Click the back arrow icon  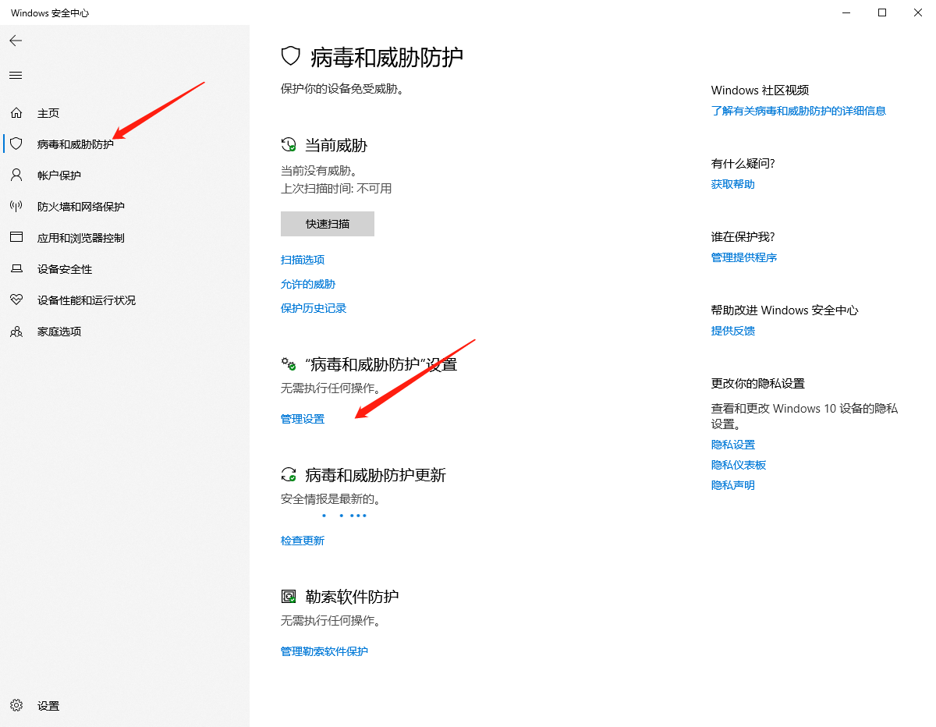[16, 41]
